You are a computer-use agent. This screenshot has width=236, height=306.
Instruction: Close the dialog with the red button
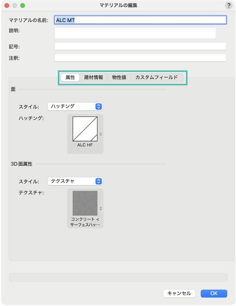pyautogui.click(x=7, y=5)
